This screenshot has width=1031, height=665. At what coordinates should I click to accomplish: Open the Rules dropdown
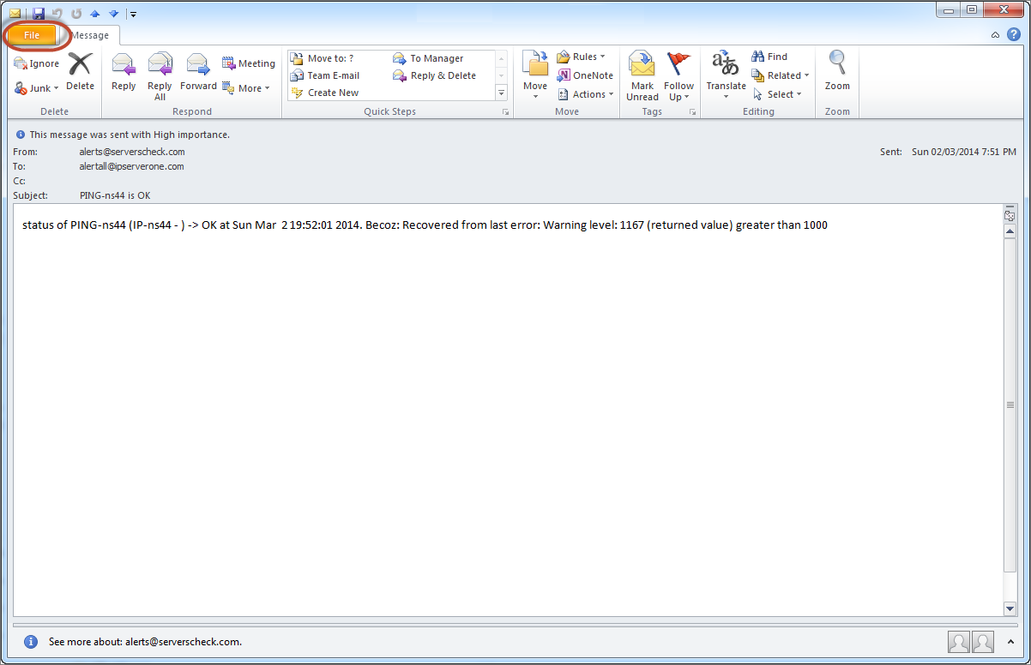pyautogui.click(x=581, y=57)
